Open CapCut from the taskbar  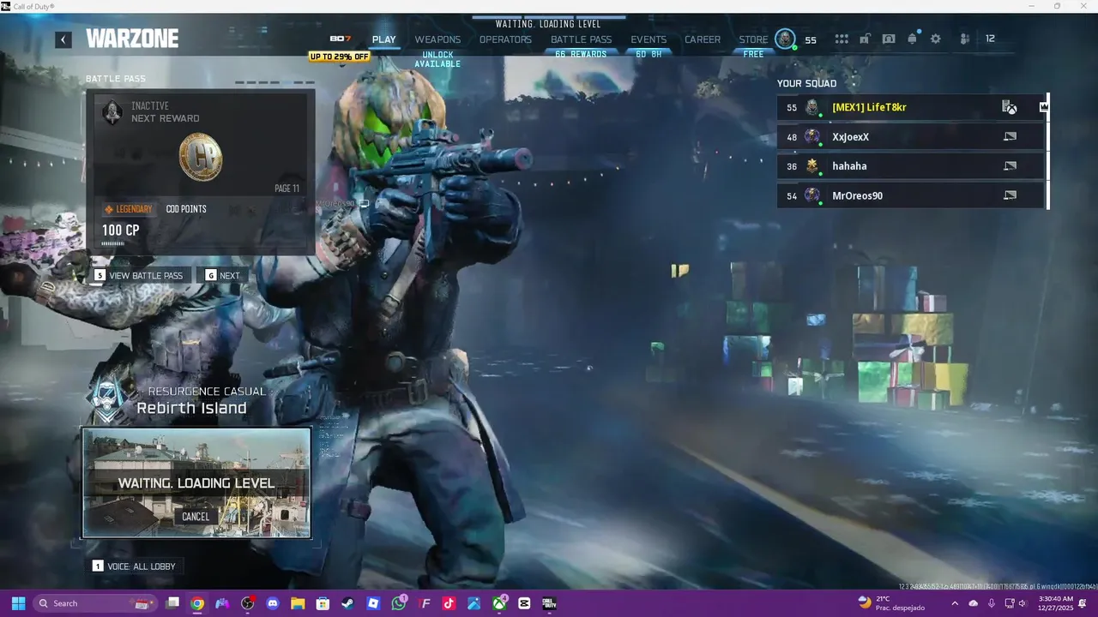524,603
